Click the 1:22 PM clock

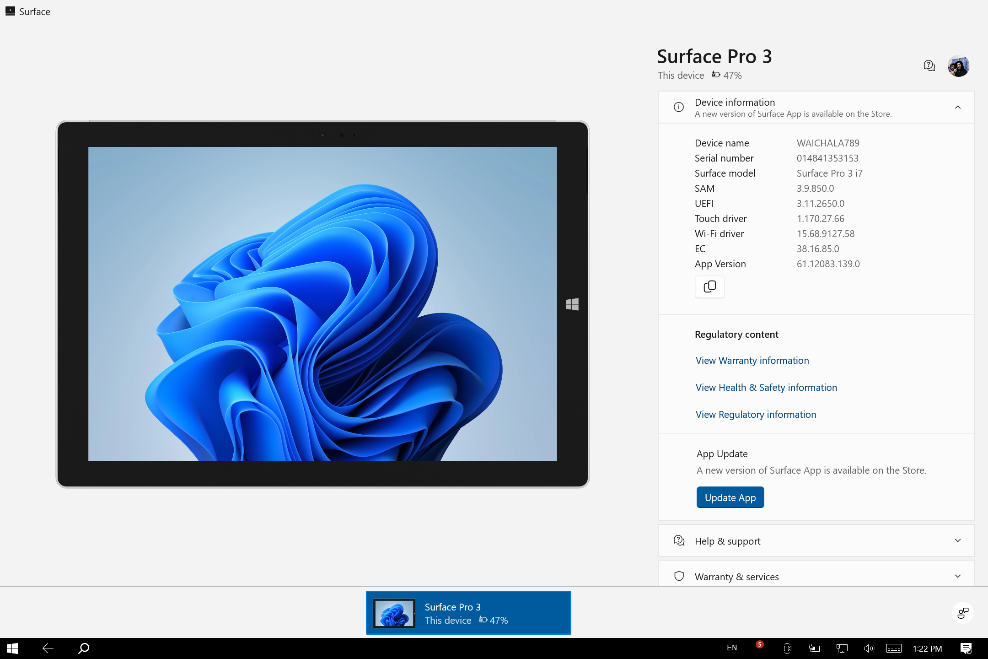[927, 648]
